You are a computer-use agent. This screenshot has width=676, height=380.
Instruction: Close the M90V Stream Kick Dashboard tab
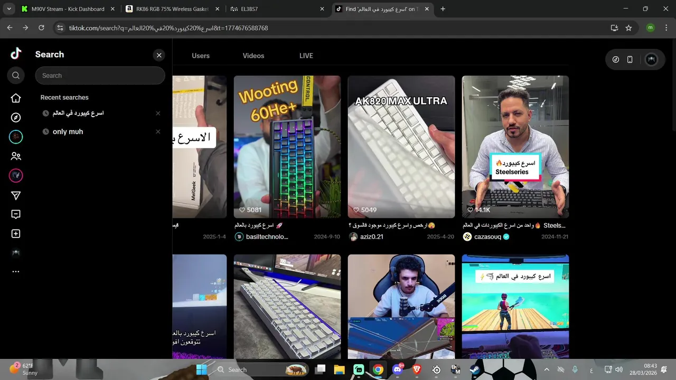[x=112, y=9]
